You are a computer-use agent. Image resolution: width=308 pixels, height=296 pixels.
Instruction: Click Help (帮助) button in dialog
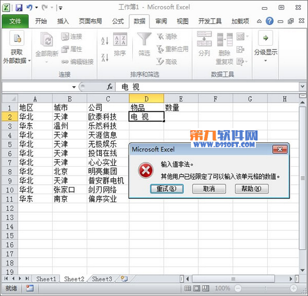click(251, 189)
